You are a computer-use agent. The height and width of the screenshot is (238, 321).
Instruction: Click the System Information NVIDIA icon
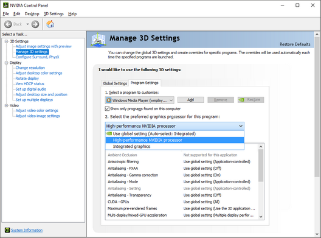click(7, 230)
